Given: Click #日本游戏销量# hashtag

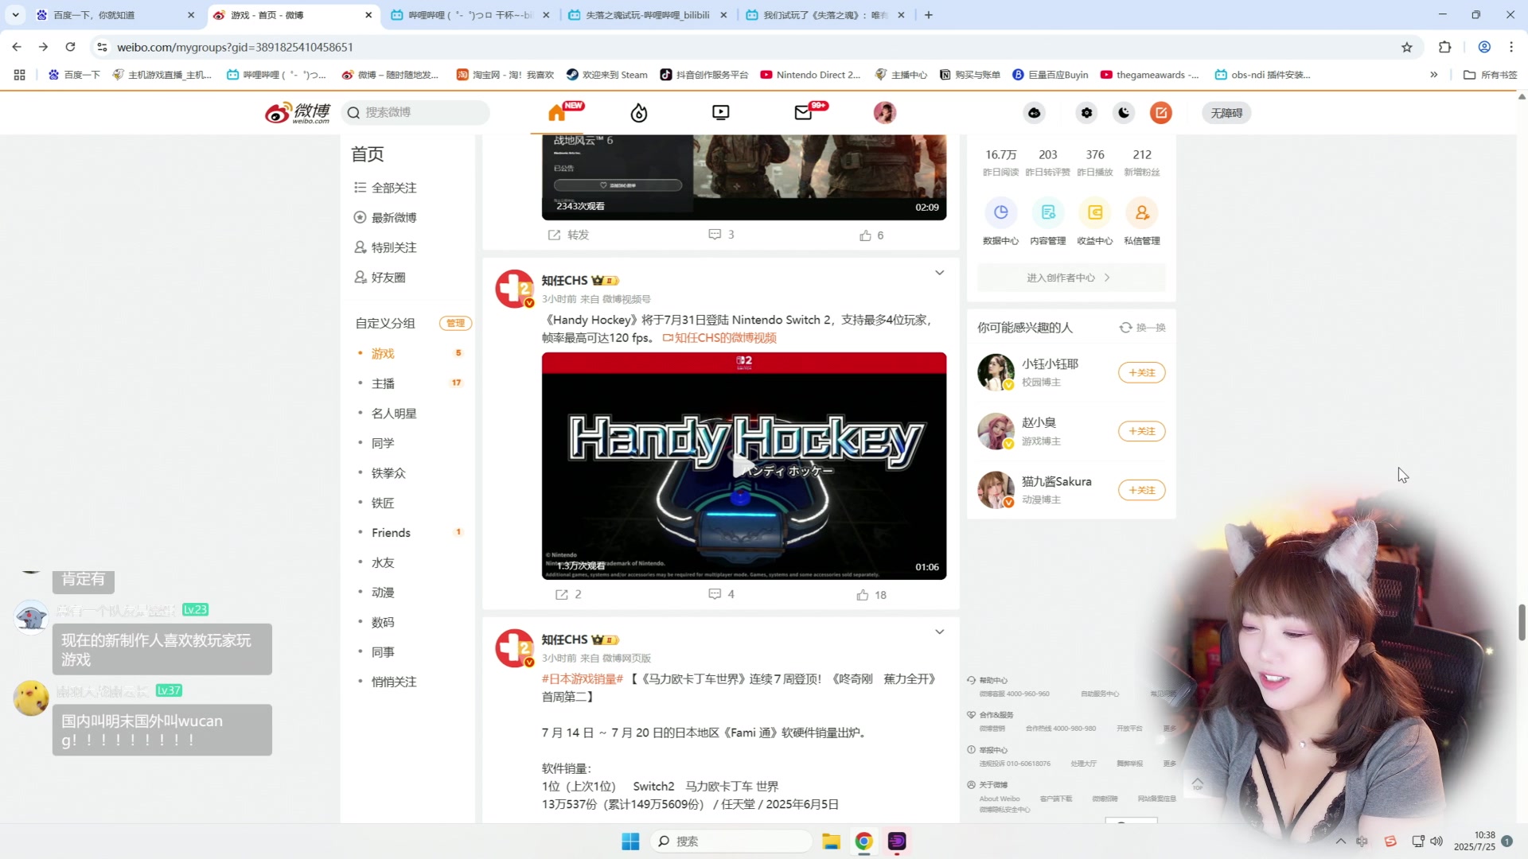Looking at the screenshot, I should [583, 679].
